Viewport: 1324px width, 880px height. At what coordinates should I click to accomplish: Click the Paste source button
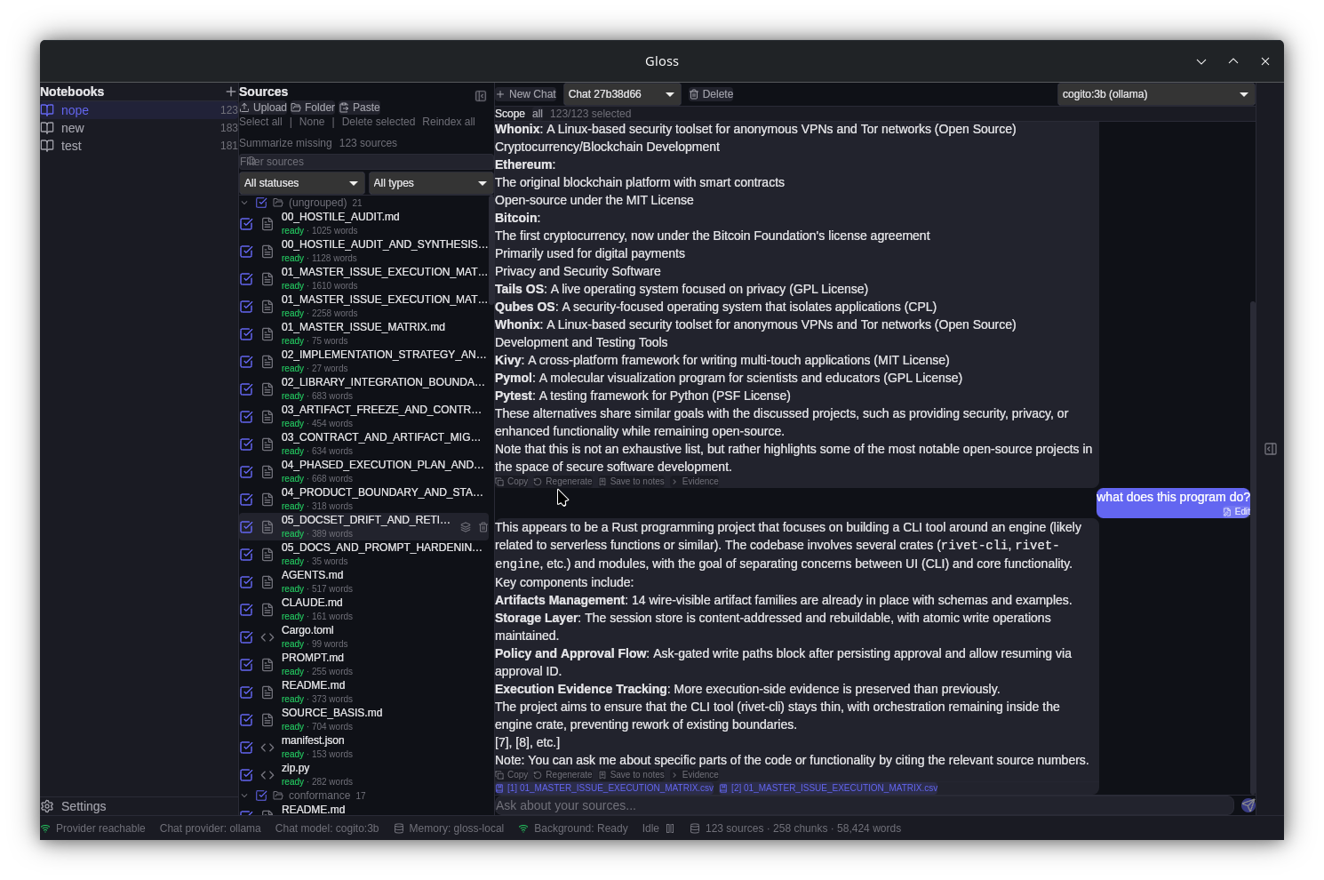tap(360, 108)
